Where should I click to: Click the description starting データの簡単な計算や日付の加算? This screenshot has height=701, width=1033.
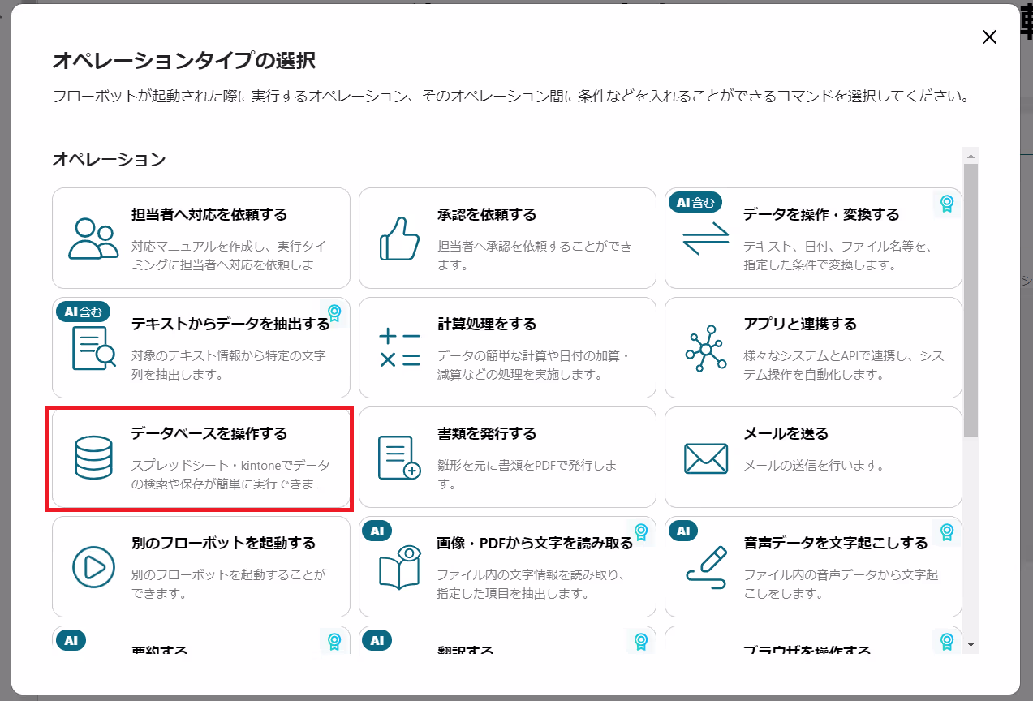pyautogui.click(x=534, y=365)
